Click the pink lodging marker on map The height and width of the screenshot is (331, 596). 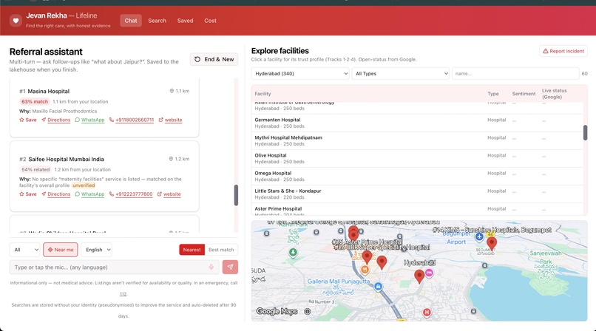tap(429, 273)
